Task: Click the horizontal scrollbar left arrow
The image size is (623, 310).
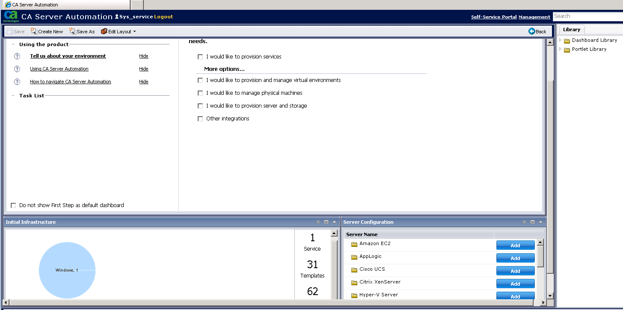Action: 6,303
